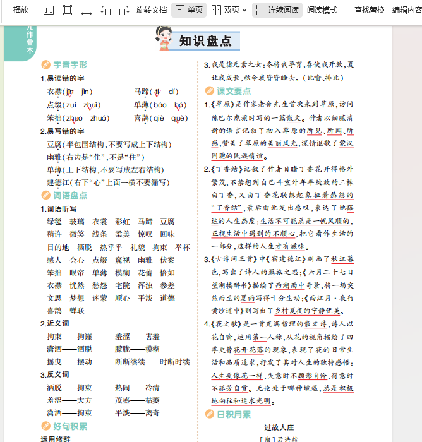Image resolution: width=422 pixels, height=442 pixels.
Task: Click the pinyin entry 笨拙(zhuō zhuó)
Action: coord(78,118)
